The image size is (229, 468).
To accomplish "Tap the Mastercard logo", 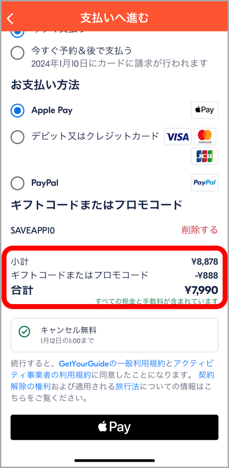I will click(x=205, y=137).
